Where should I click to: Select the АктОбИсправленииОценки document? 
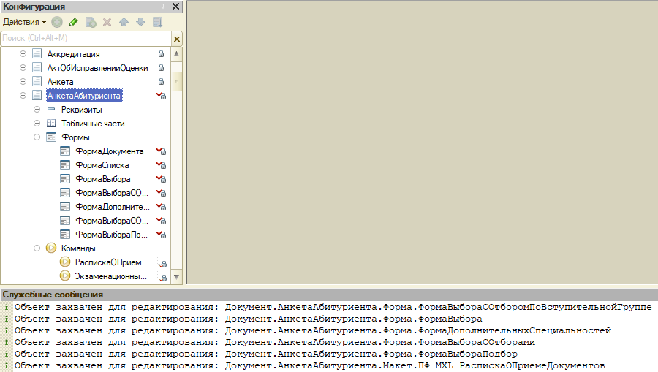point(97,68)
